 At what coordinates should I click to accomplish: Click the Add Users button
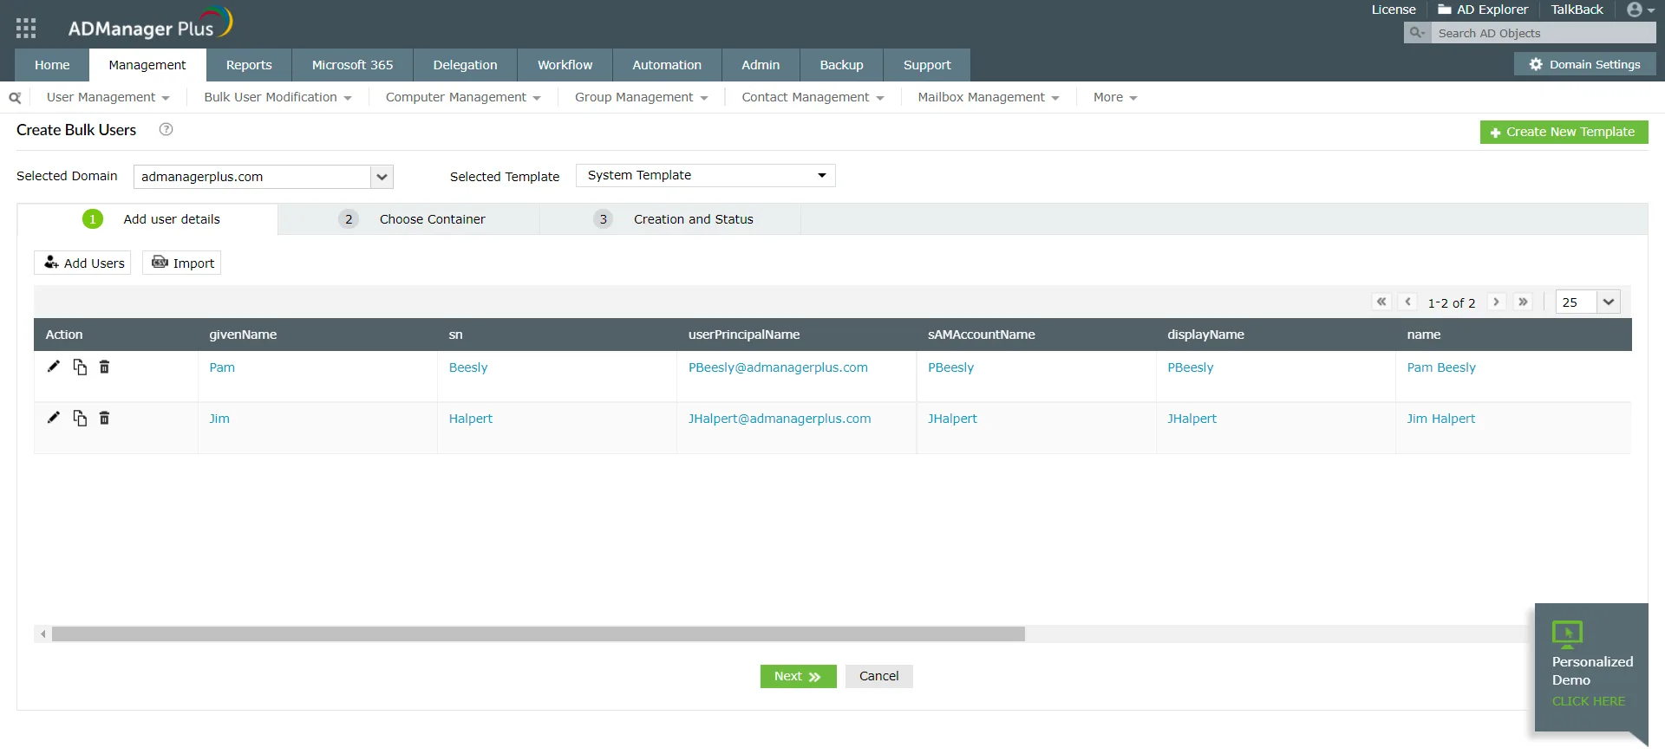pos(82,263)
